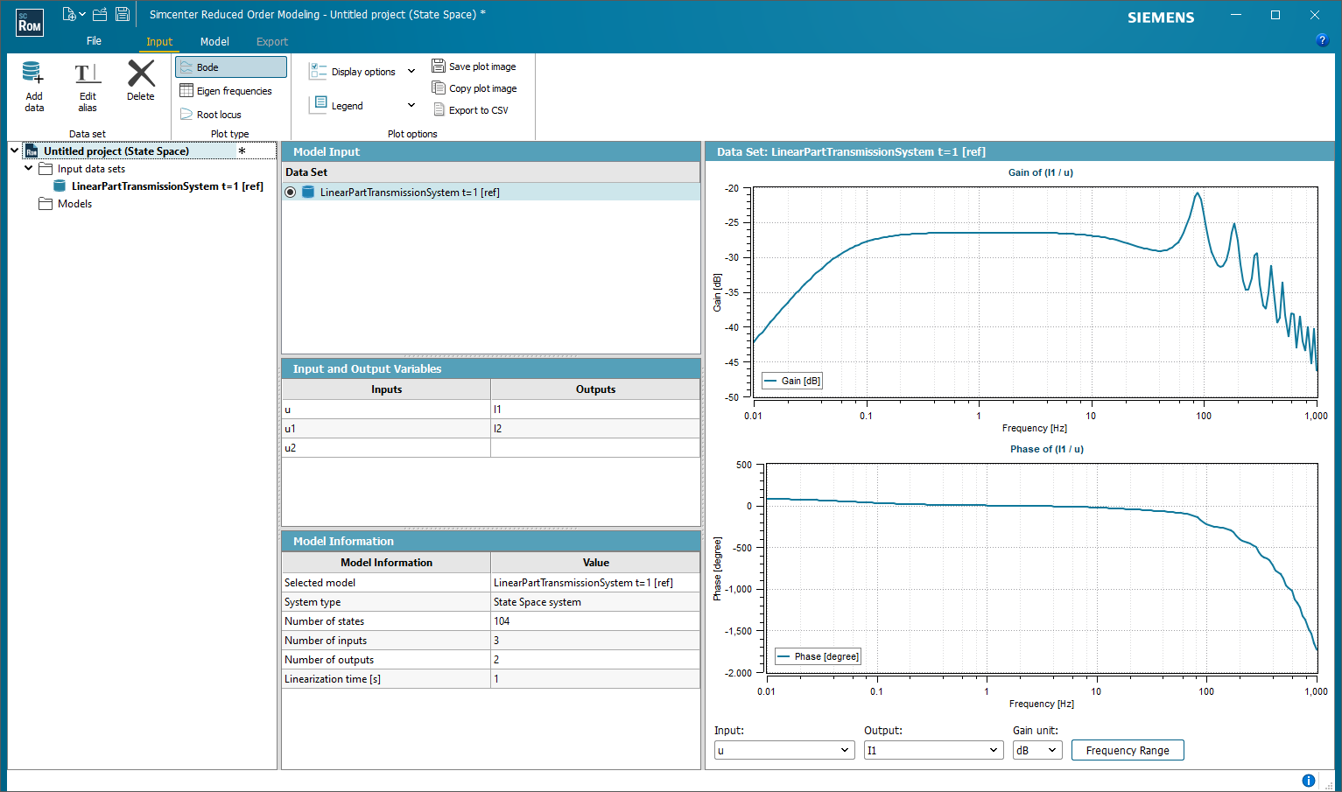The image size is (1342, 792).
Task: Click Save plot image
Action: click(474, 67)
